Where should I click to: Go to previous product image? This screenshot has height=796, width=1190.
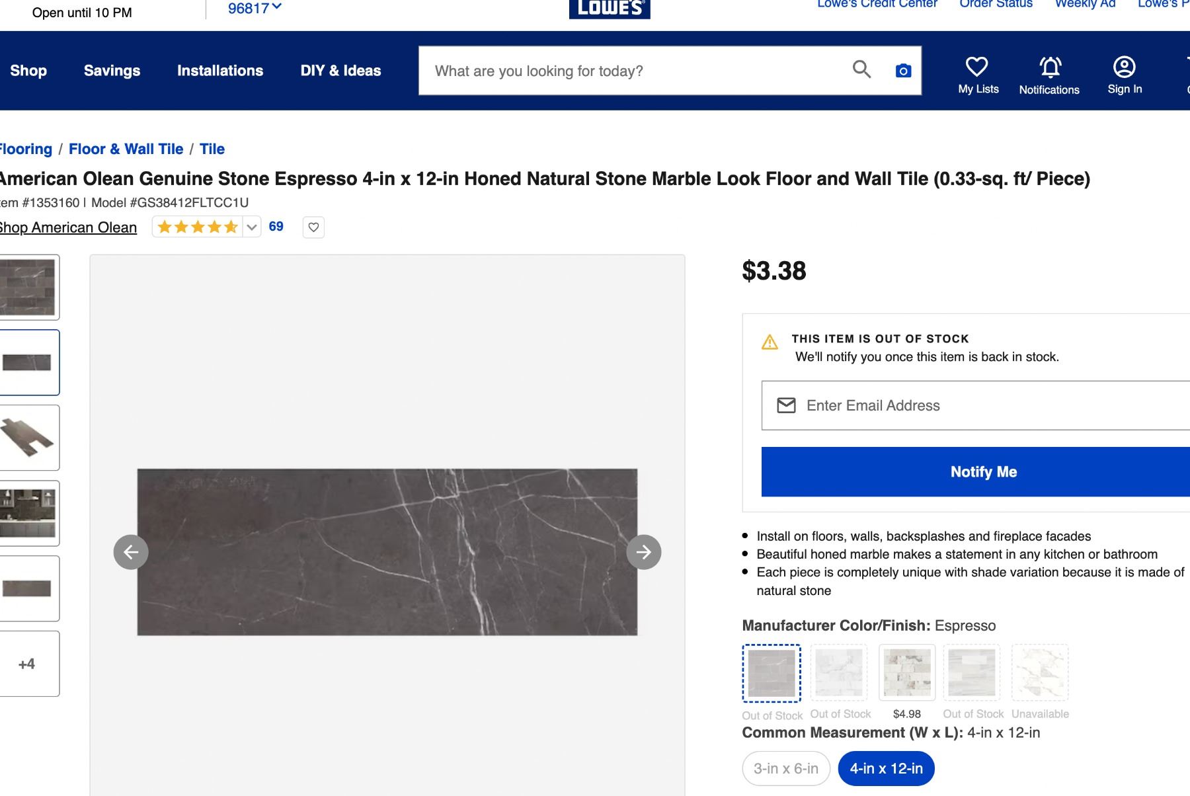tap(131, 552)
